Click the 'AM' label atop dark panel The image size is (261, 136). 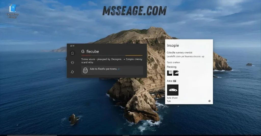pos(72,46)
